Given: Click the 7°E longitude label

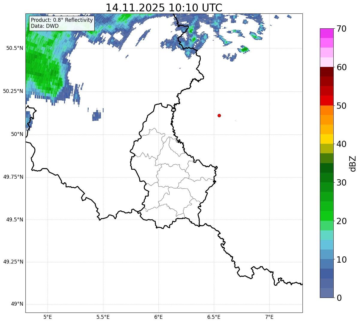Looking at the screenshot, I should tap(269, 317).
